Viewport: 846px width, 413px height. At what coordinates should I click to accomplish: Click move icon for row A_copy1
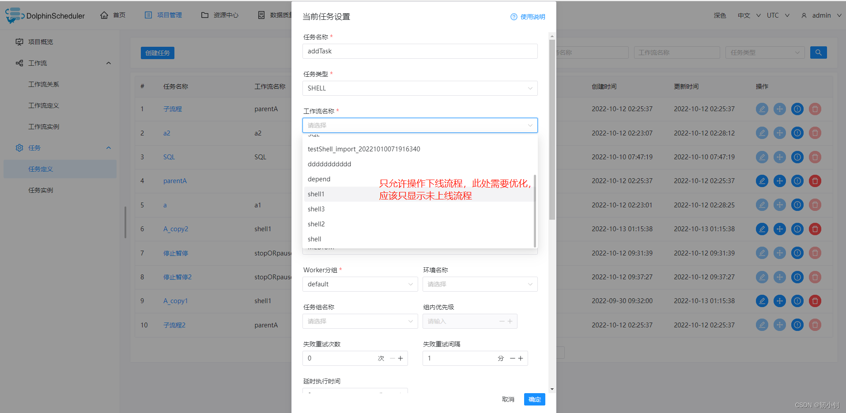tap(779, 301)
